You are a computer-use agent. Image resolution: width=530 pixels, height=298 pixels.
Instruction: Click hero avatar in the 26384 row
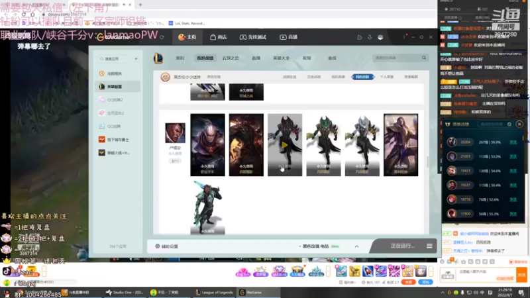pyautogui.click(x=452, y=142)
